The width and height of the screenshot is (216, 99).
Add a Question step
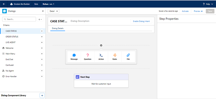click(x=87, y=57)
